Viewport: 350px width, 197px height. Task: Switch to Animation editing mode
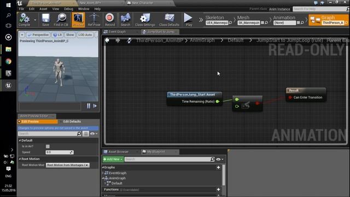284,18
